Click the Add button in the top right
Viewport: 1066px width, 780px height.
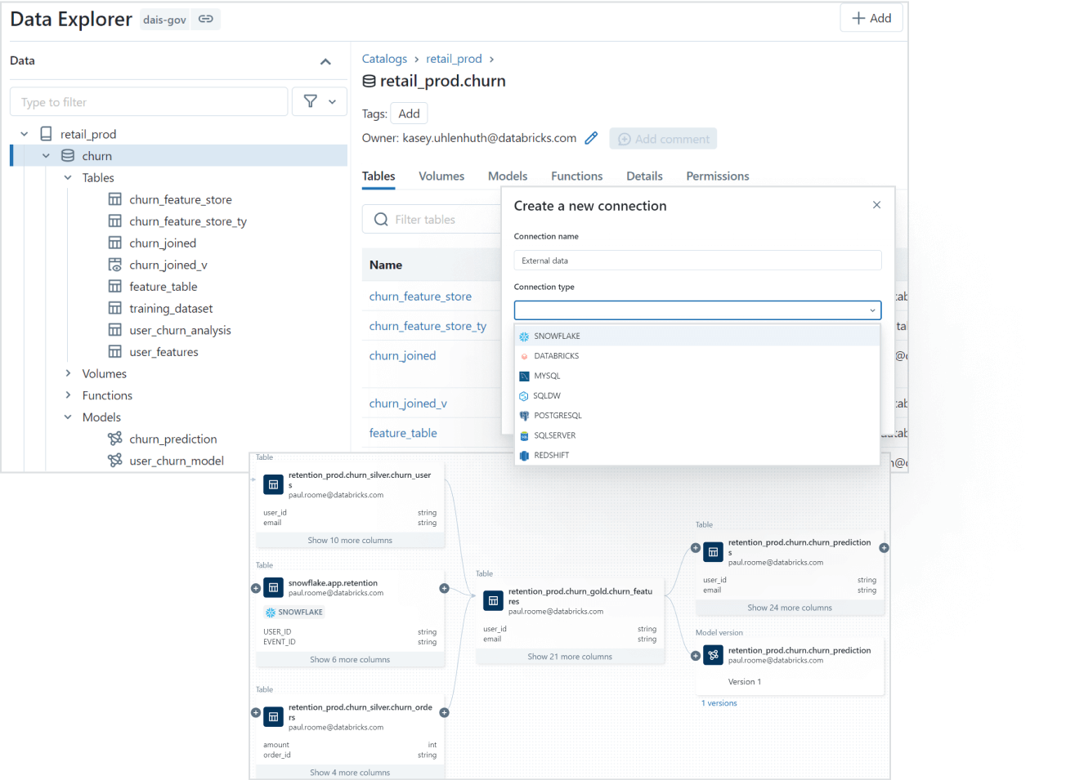[x=871, y=17]
